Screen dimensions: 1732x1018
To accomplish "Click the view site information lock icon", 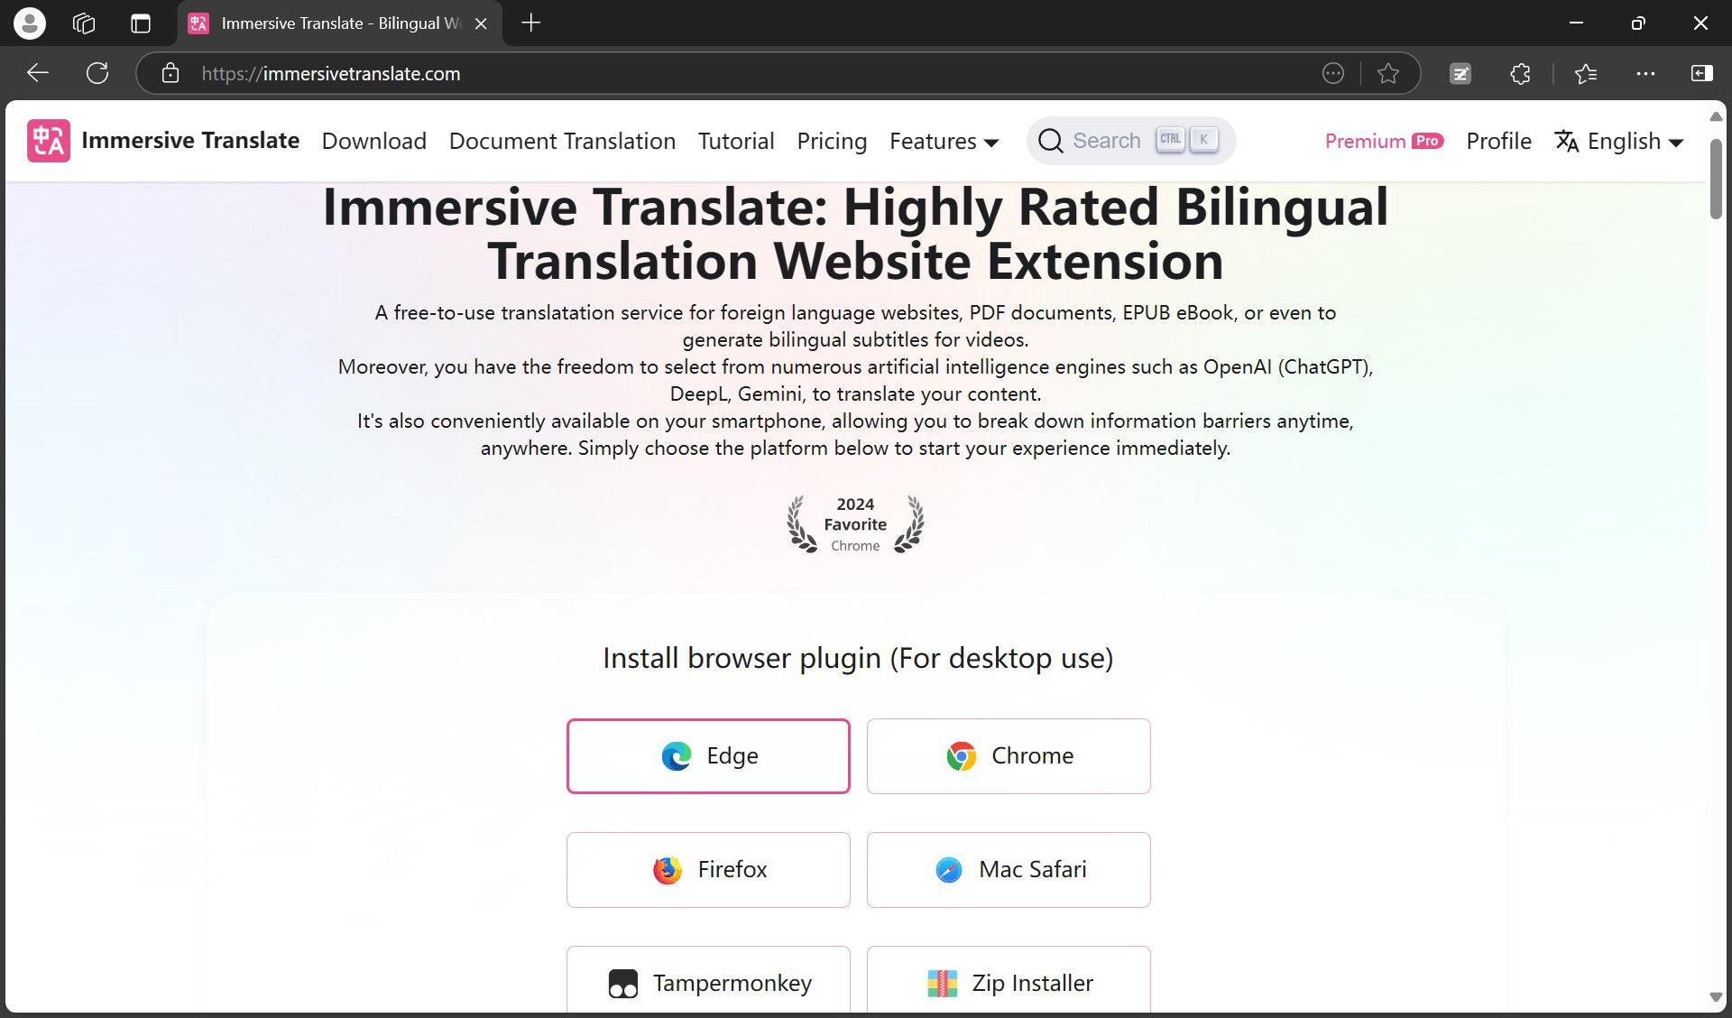I will [170, 74].
